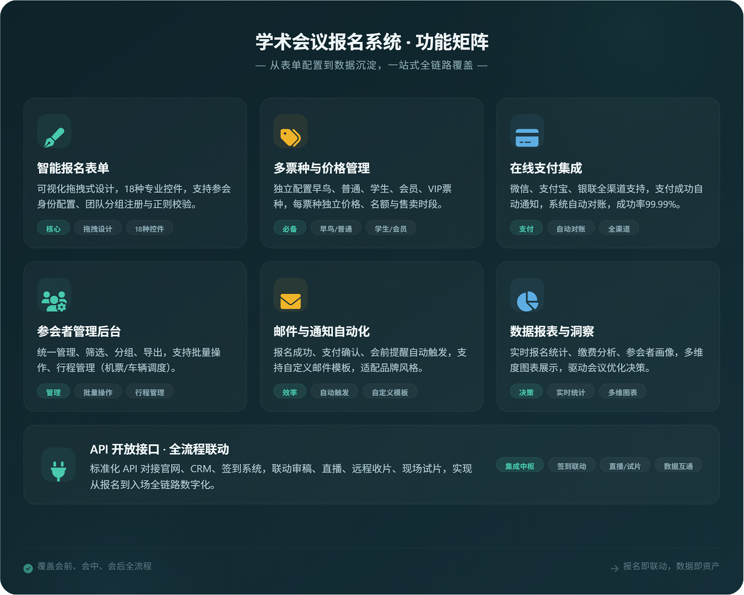This screenshot has width=744, height=595.
Task: Select the 数据互通 tag
Action: (x=678, y=466)
